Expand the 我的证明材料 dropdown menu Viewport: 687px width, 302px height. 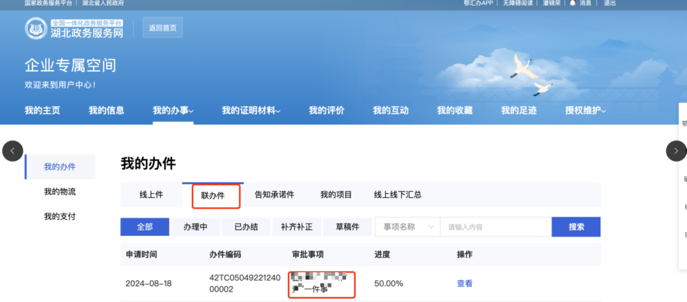pos(252,111)
